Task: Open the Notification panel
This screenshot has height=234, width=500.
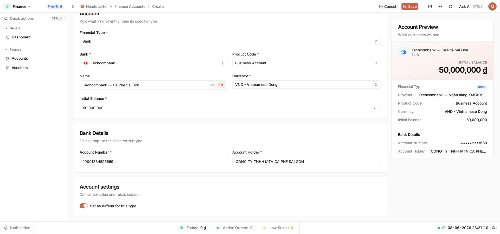Action: [x=17, y=228]
